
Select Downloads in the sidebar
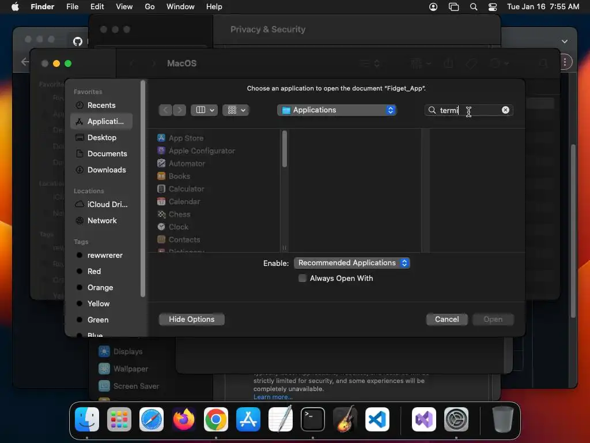click(101, 170)
